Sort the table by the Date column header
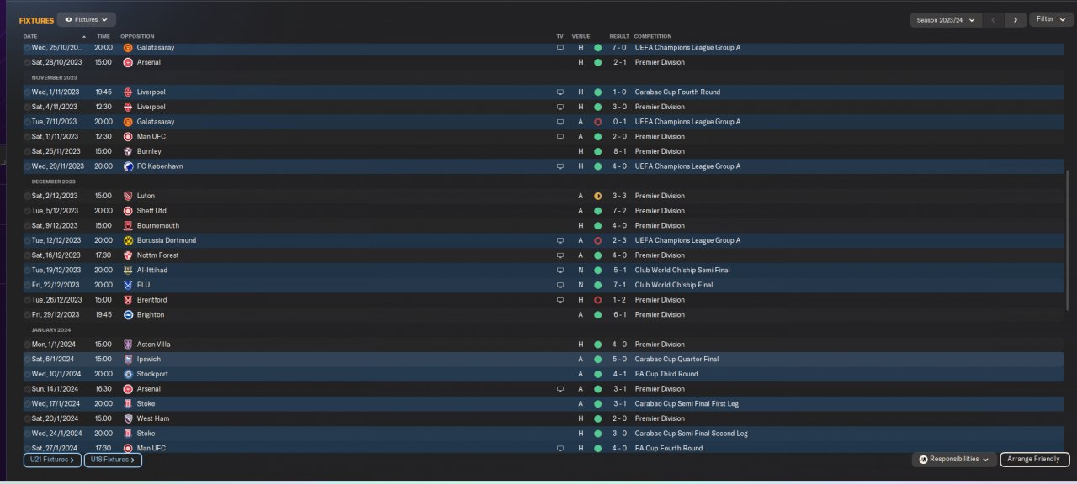 click(x=30, y=36)
